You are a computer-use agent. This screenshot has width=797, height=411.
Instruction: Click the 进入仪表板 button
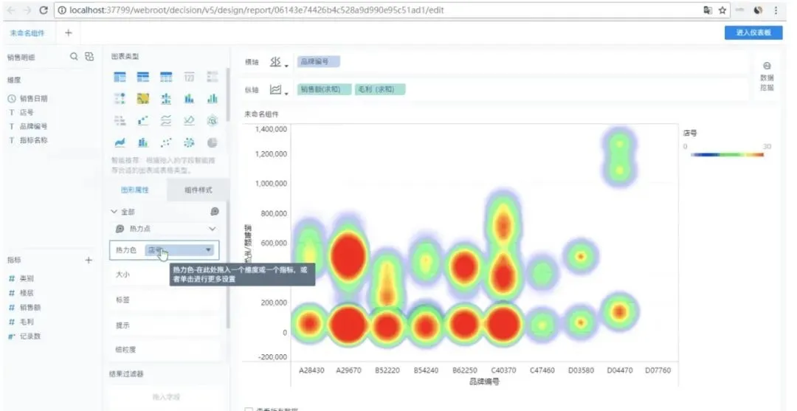click(x=753, y=32)
